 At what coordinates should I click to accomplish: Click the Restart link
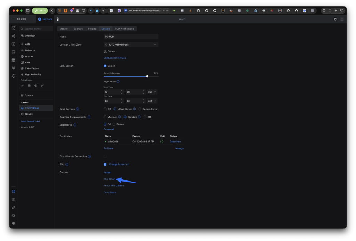[x=107, y=172]
